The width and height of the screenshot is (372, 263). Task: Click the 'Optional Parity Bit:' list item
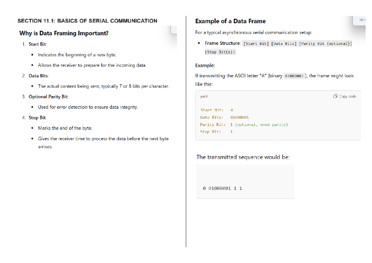48,97
